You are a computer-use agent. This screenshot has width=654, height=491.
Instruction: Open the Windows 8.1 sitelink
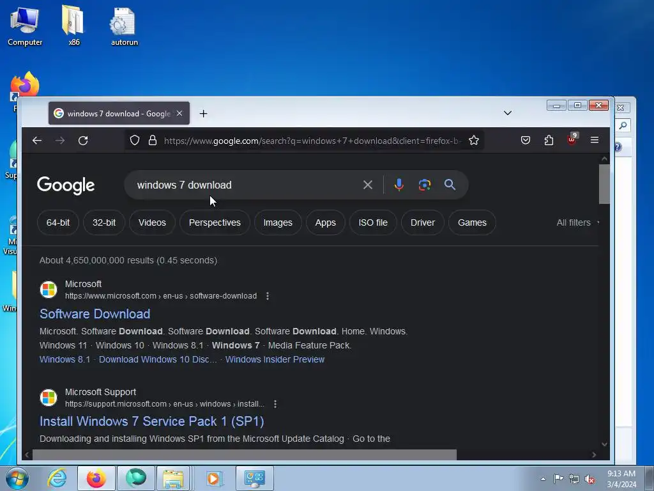coord(65,359)
